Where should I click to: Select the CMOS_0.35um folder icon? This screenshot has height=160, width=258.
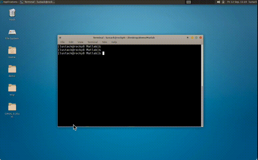point(12,107)
